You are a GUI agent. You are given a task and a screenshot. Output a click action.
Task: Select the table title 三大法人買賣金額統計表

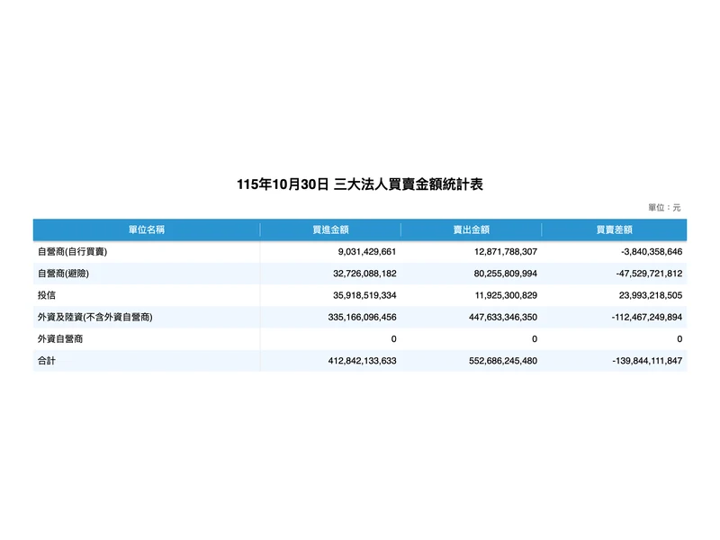(409, 184)
